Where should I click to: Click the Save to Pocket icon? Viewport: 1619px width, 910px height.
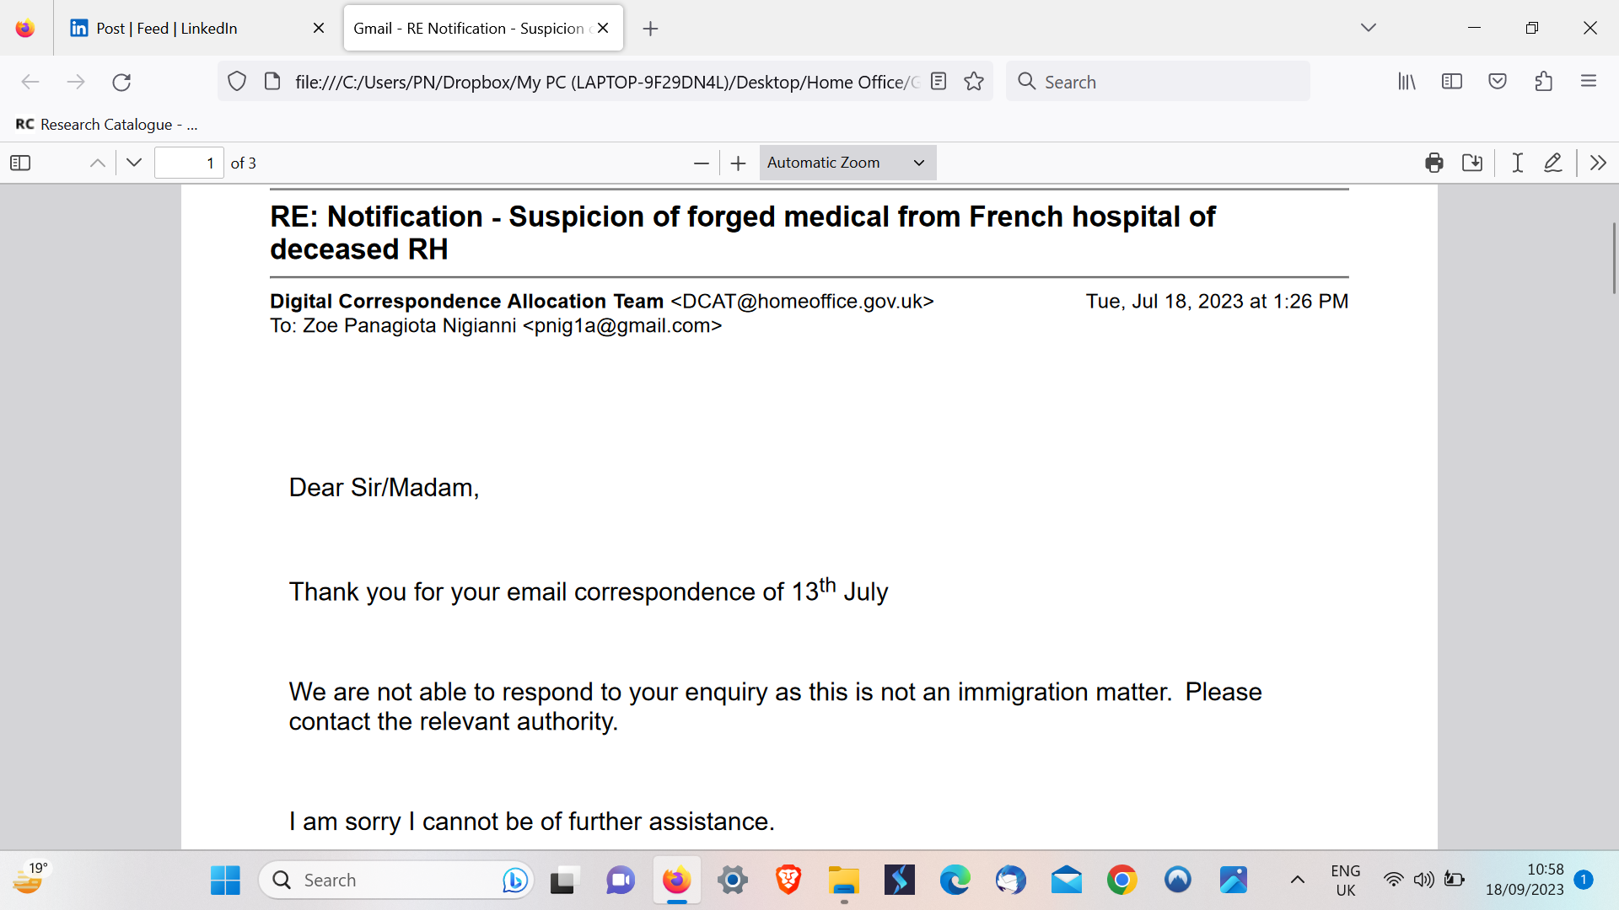click(1498, 82)
